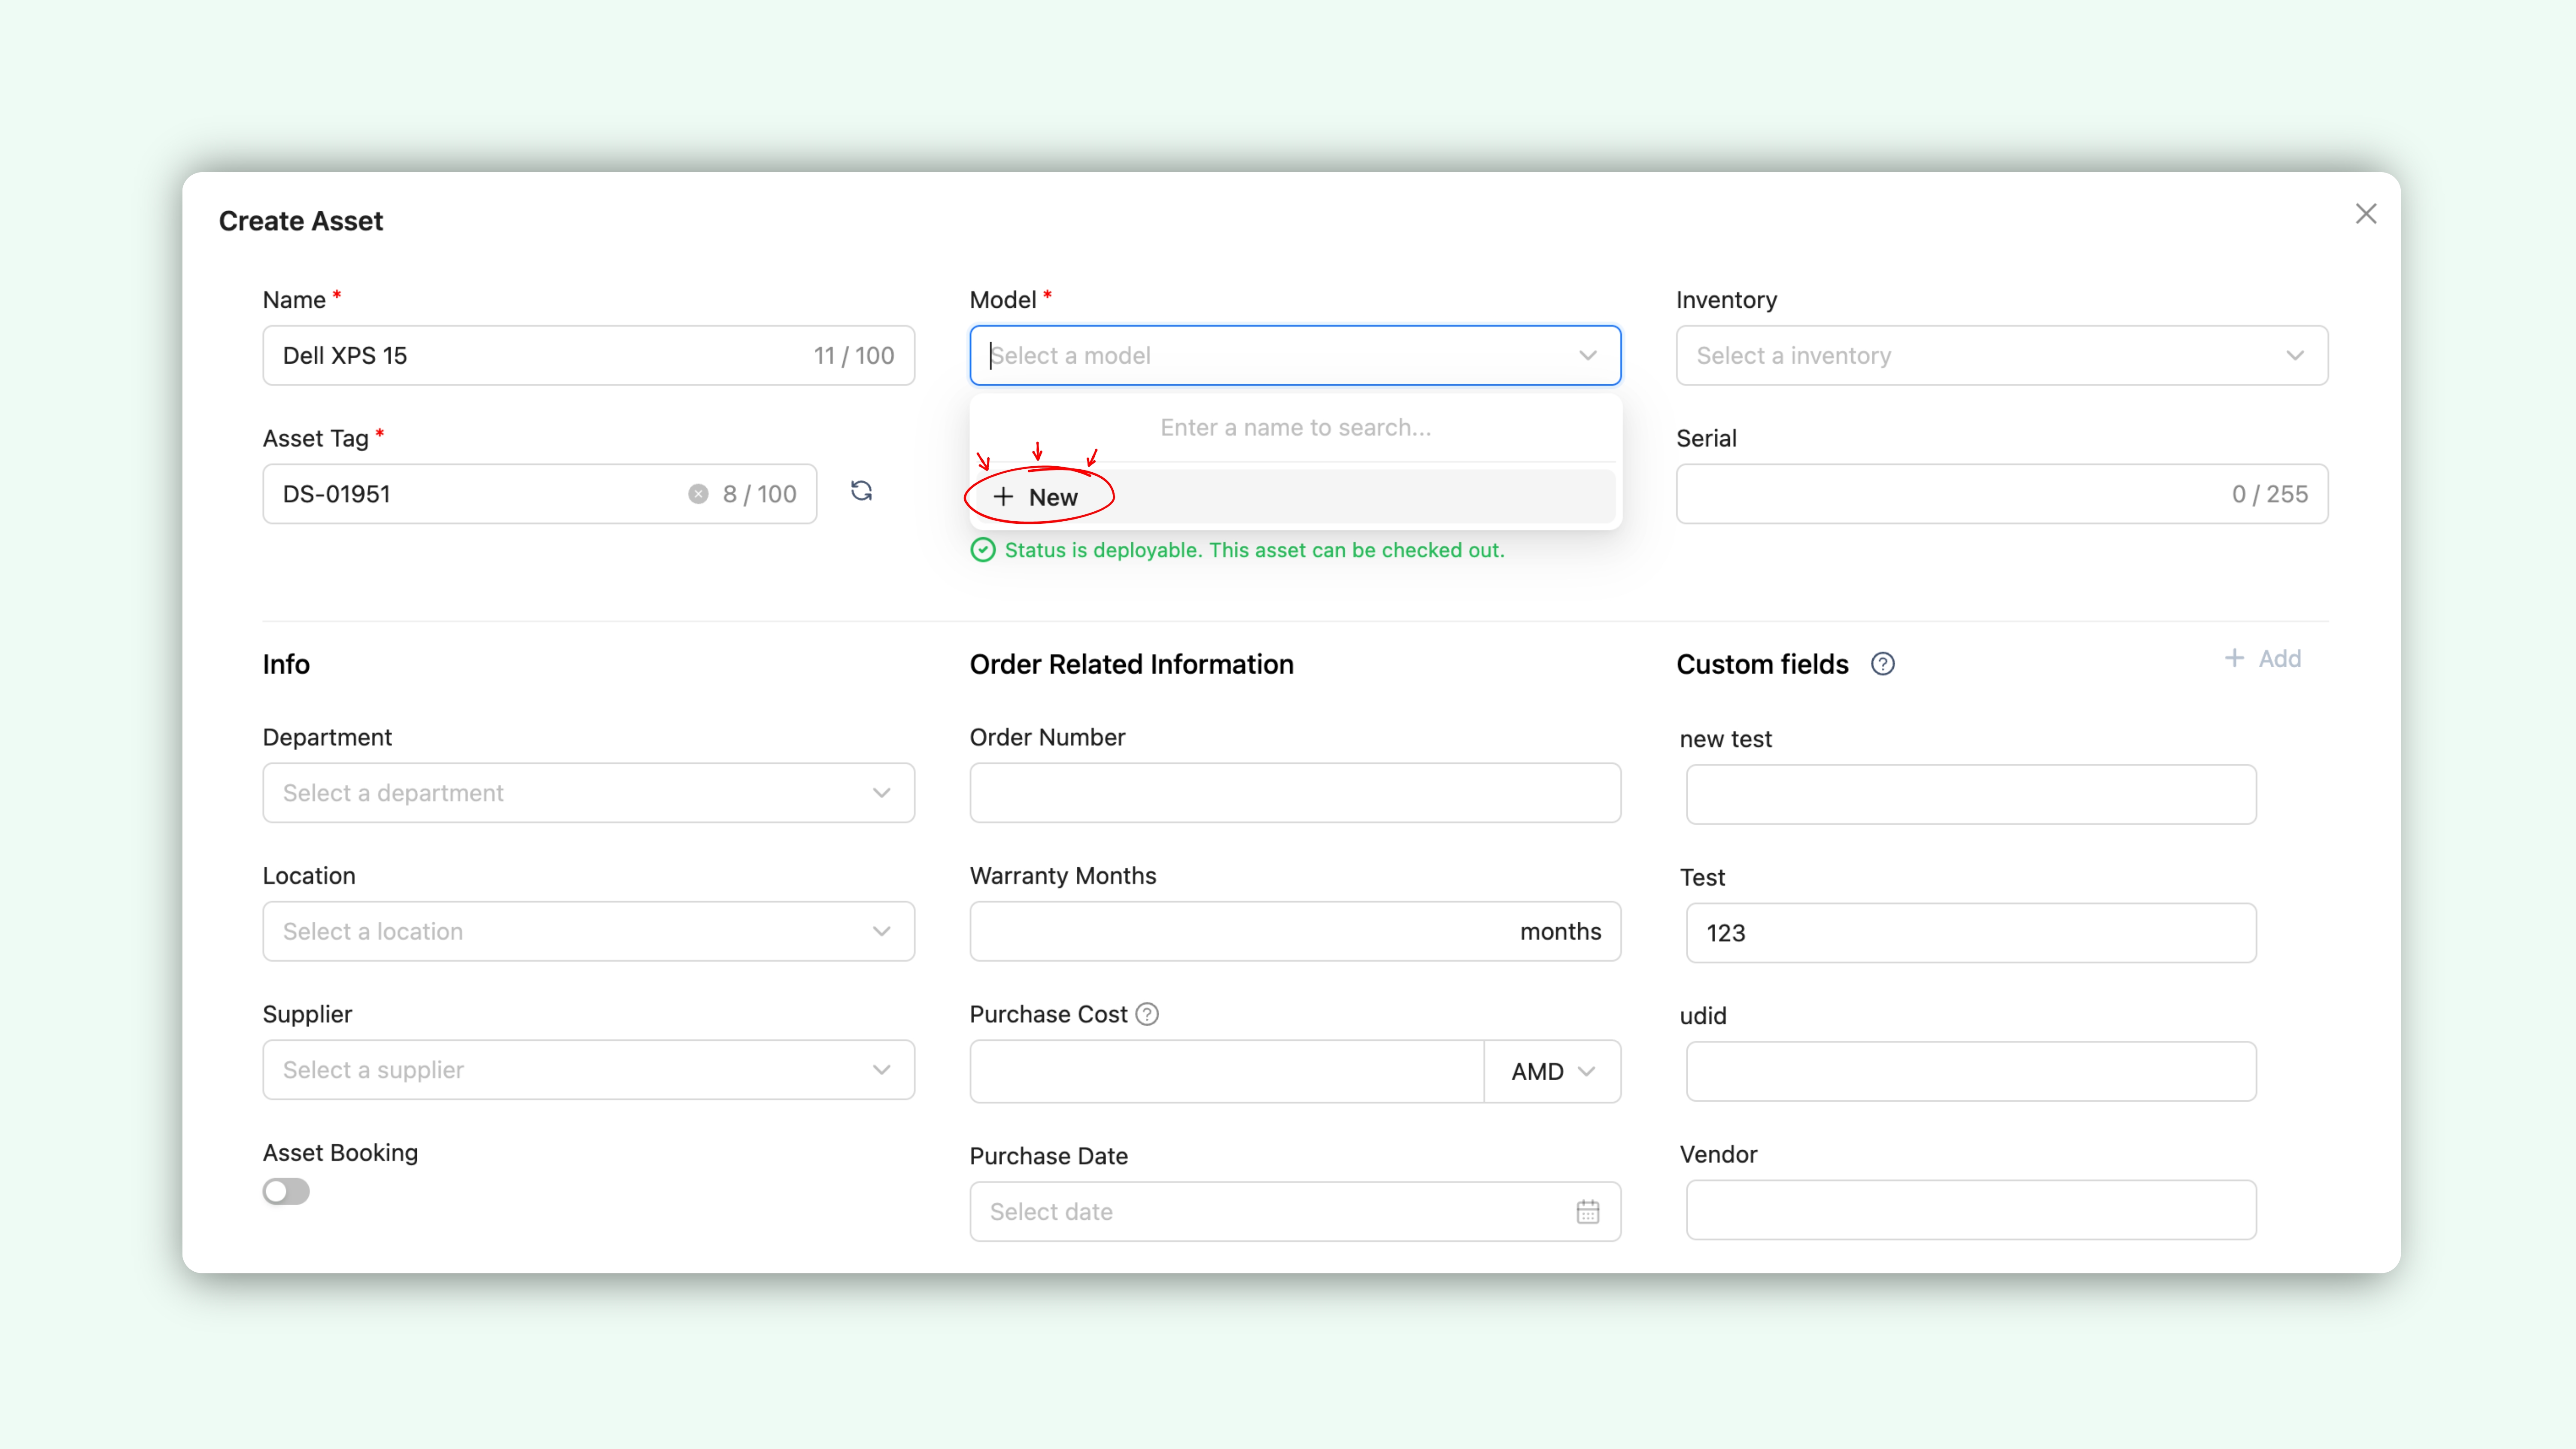
Task: Click the Custom fields help icon
Action: pos(1882,664)
